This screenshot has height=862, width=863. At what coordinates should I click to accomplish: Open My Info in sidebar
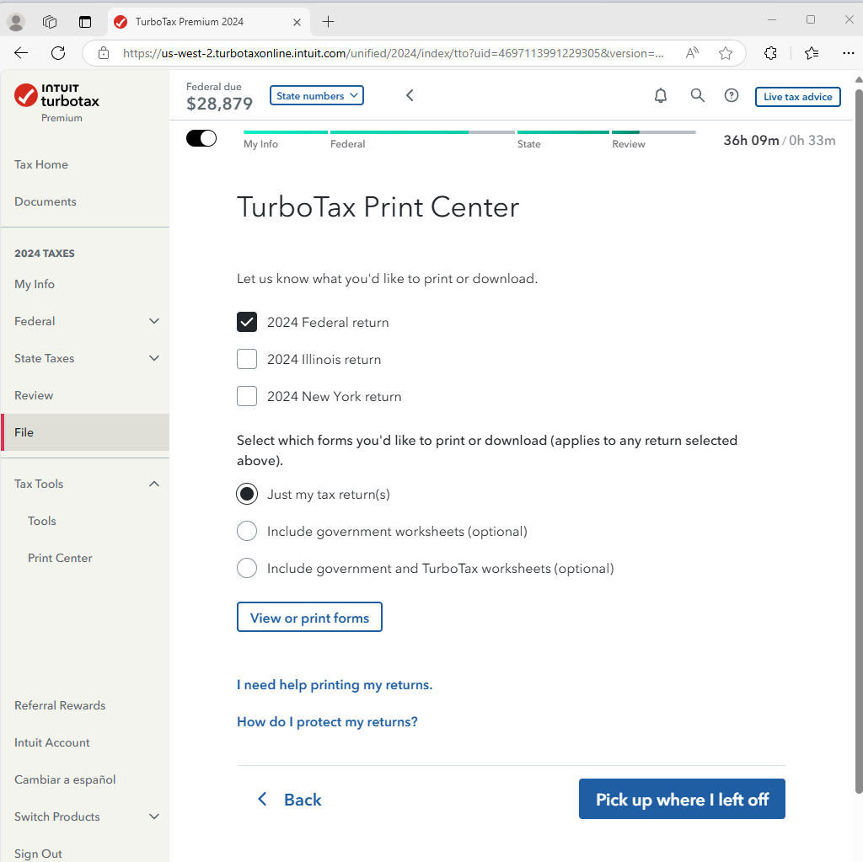click(34, 284)
